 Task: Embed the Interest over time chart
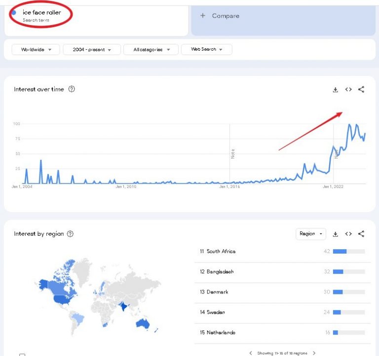click(348, 90)
